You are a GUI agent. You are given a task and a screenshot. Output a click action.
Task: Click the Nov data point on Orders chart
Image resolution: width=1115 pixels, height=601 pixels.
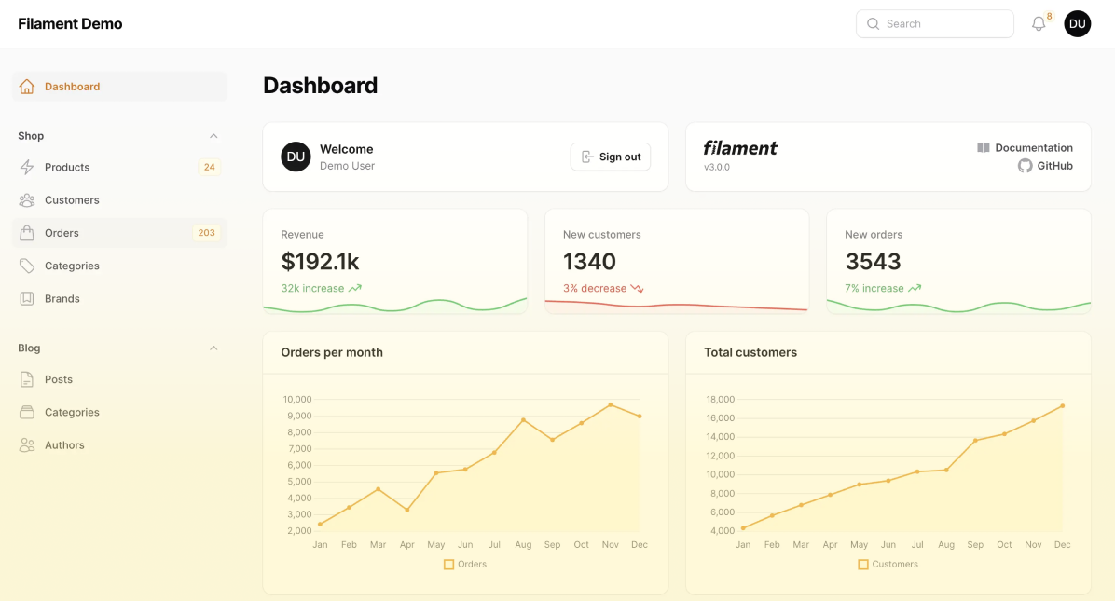(611, 404)
